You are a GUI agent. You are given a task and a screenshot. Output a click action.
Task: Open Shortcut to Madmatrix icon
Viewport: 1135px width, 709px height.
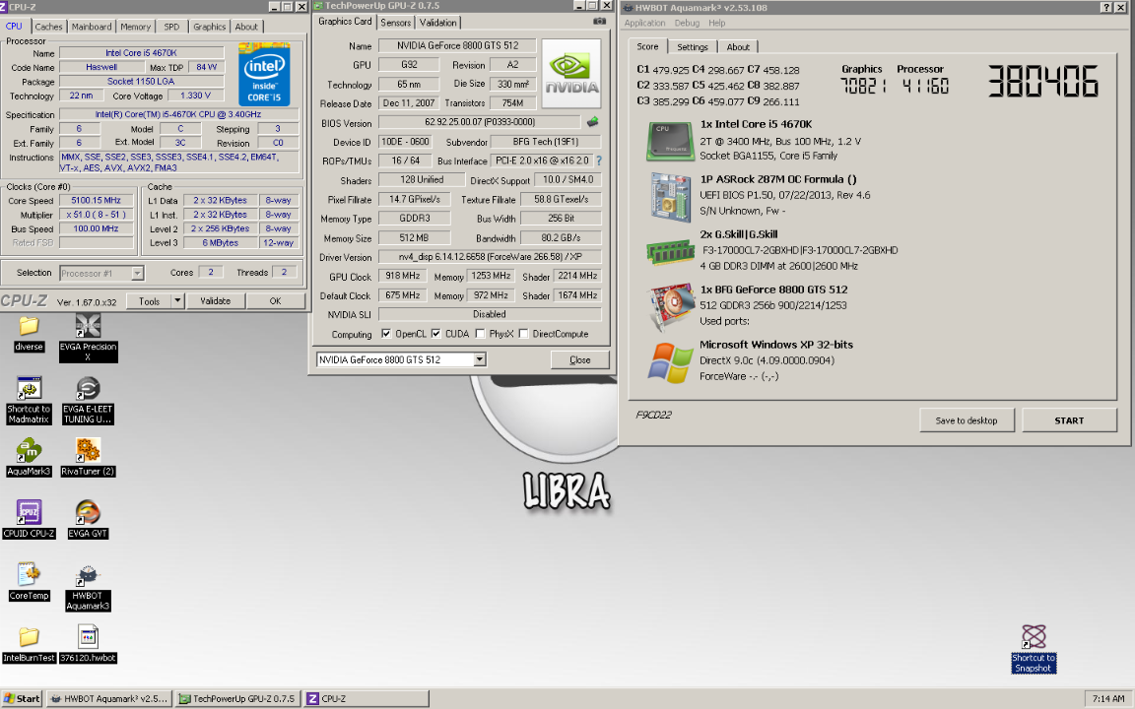(29, 400)
